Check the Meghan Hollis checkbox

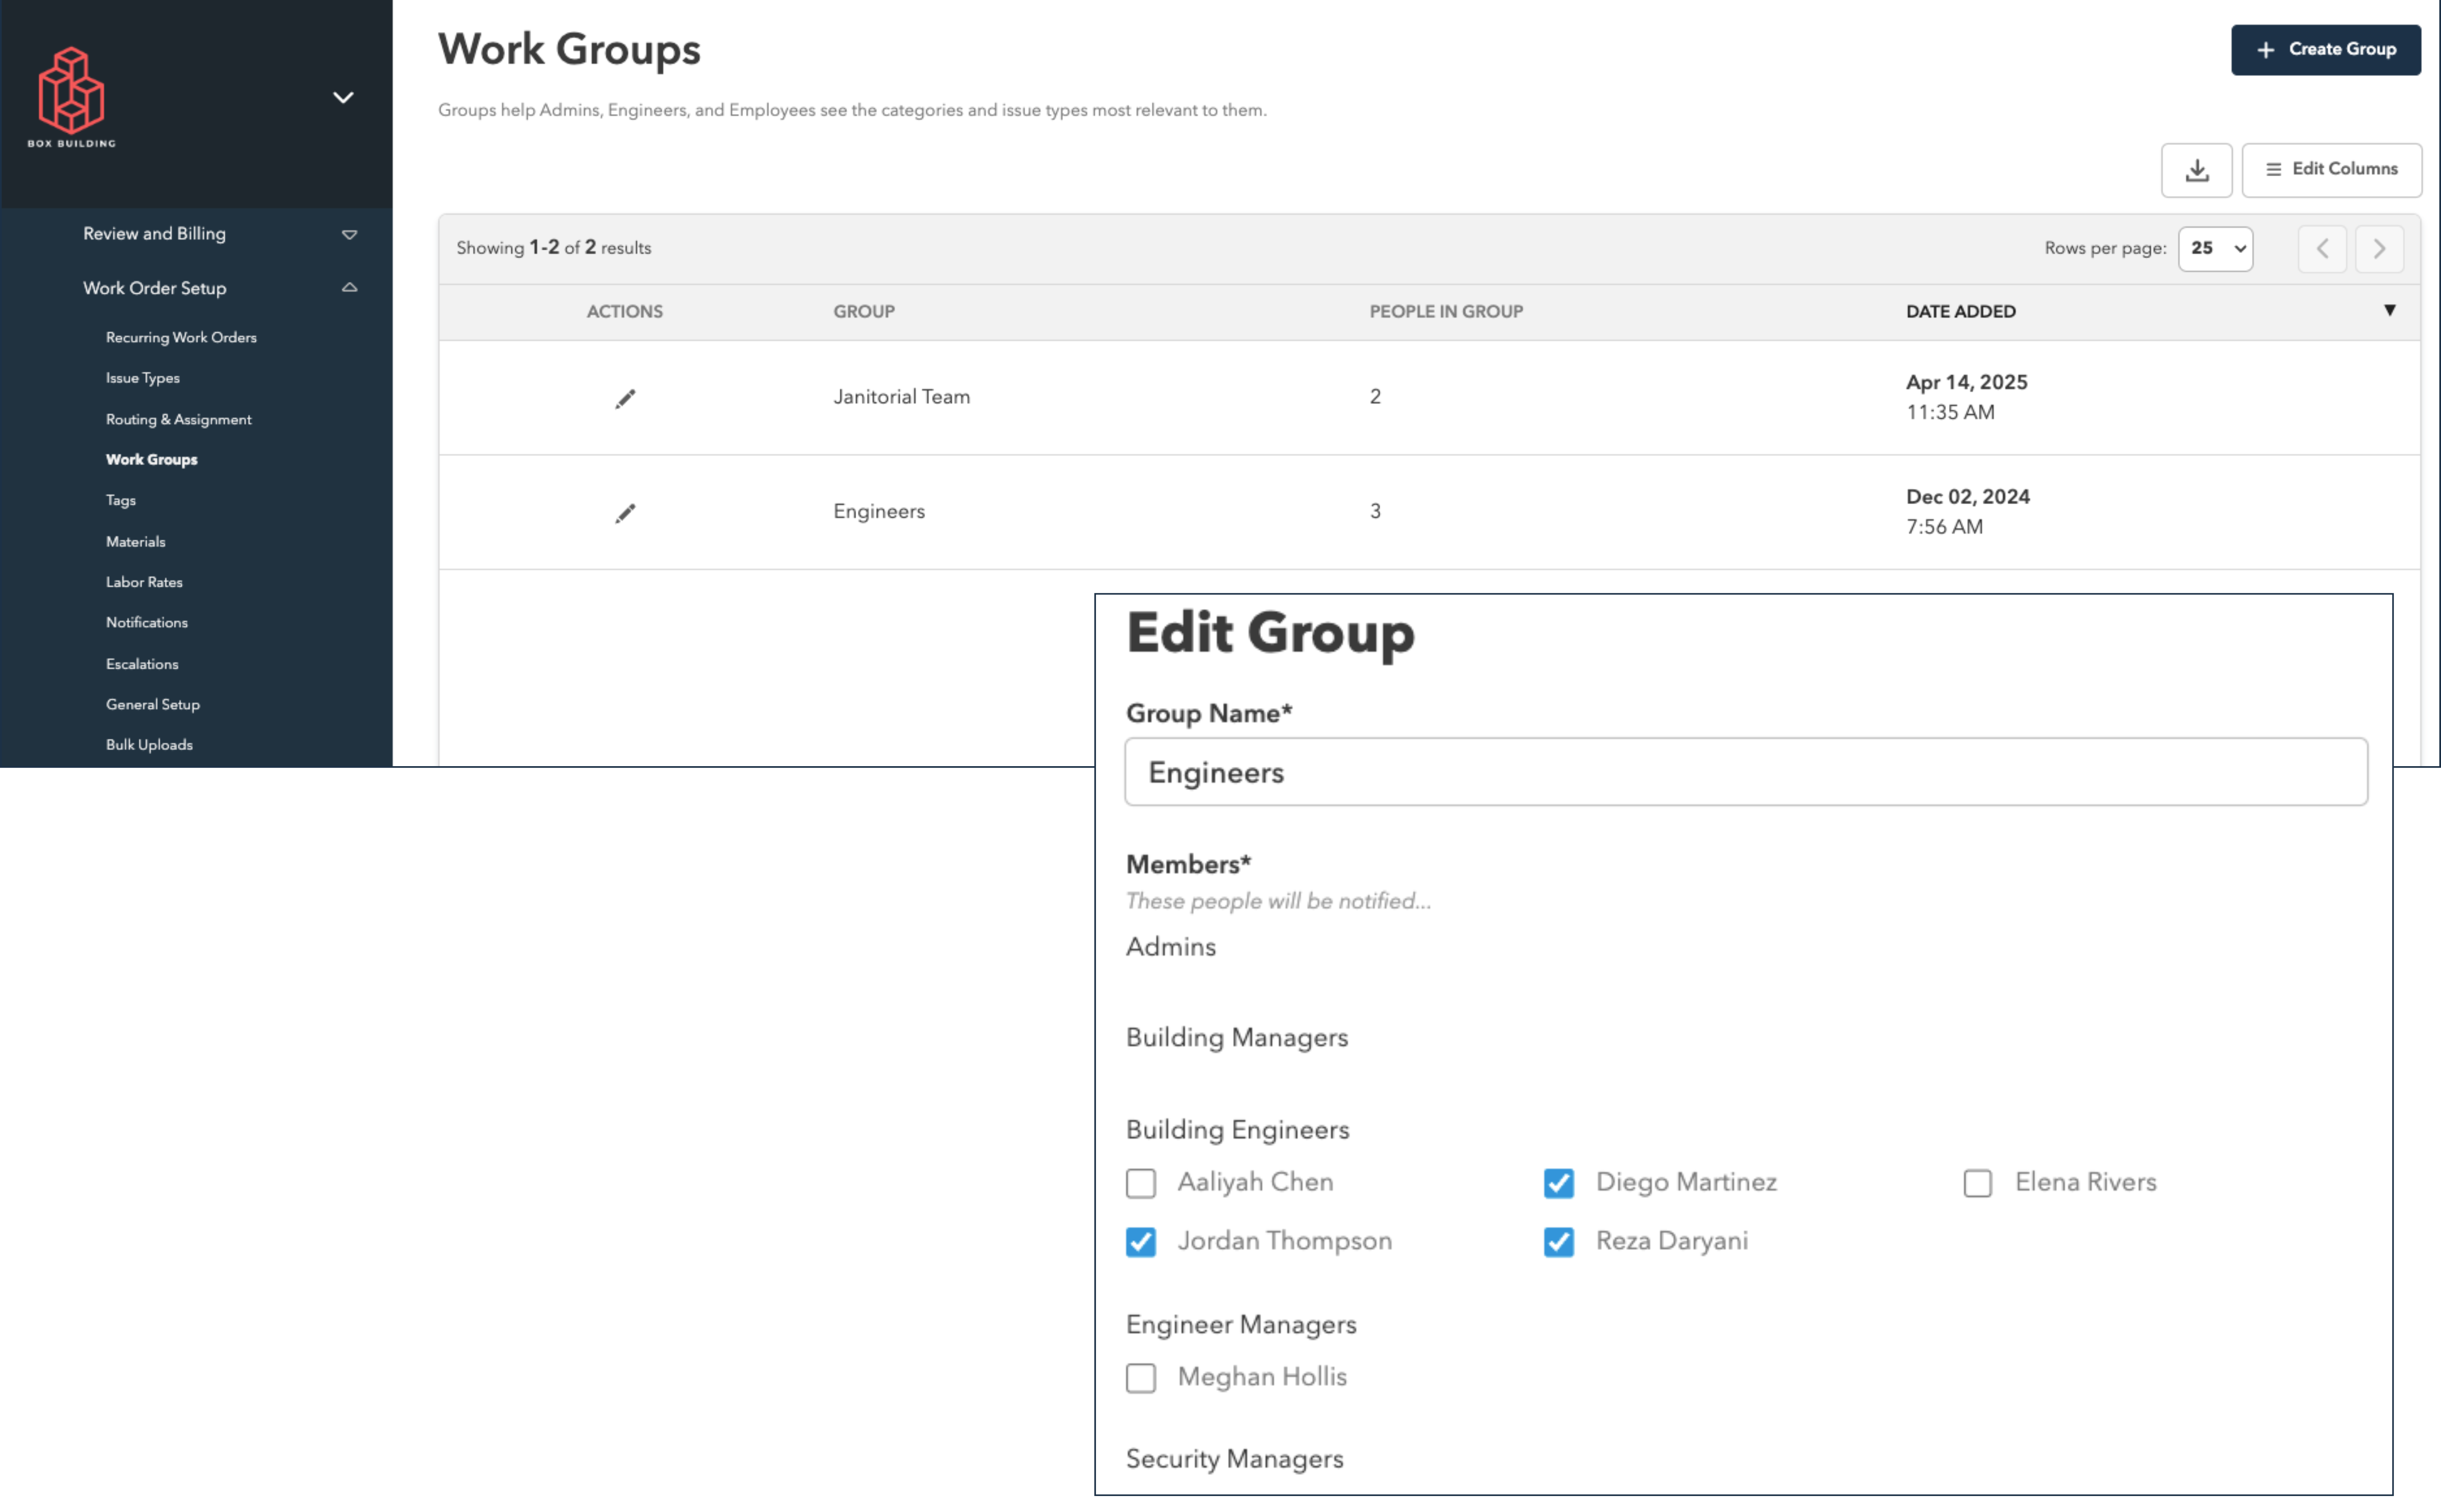pyautogui.click(x=1140, y=1378)
